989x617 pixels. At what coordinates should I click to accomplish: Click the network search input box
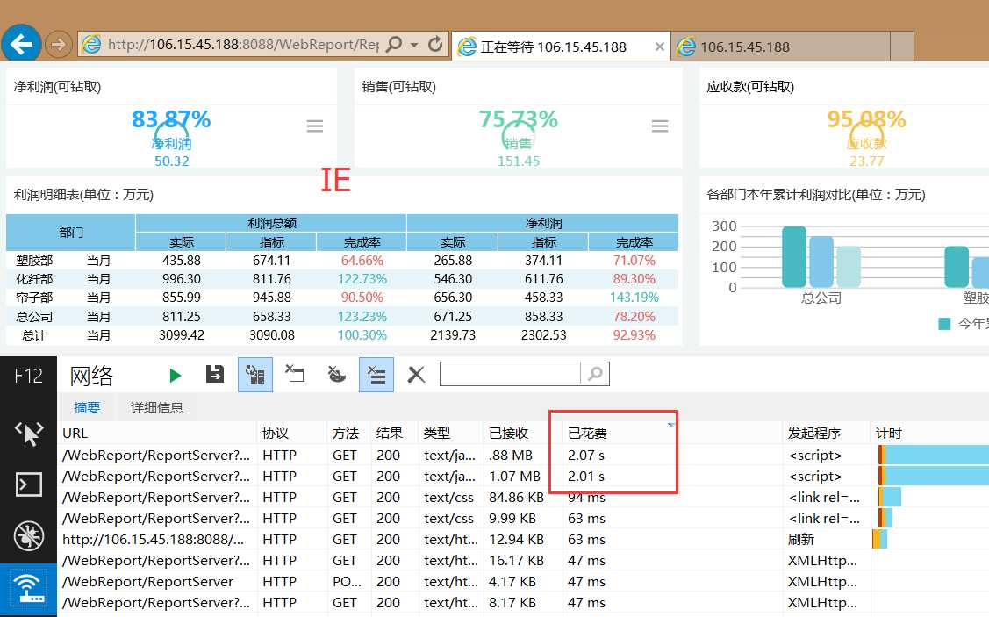point(510,374)
